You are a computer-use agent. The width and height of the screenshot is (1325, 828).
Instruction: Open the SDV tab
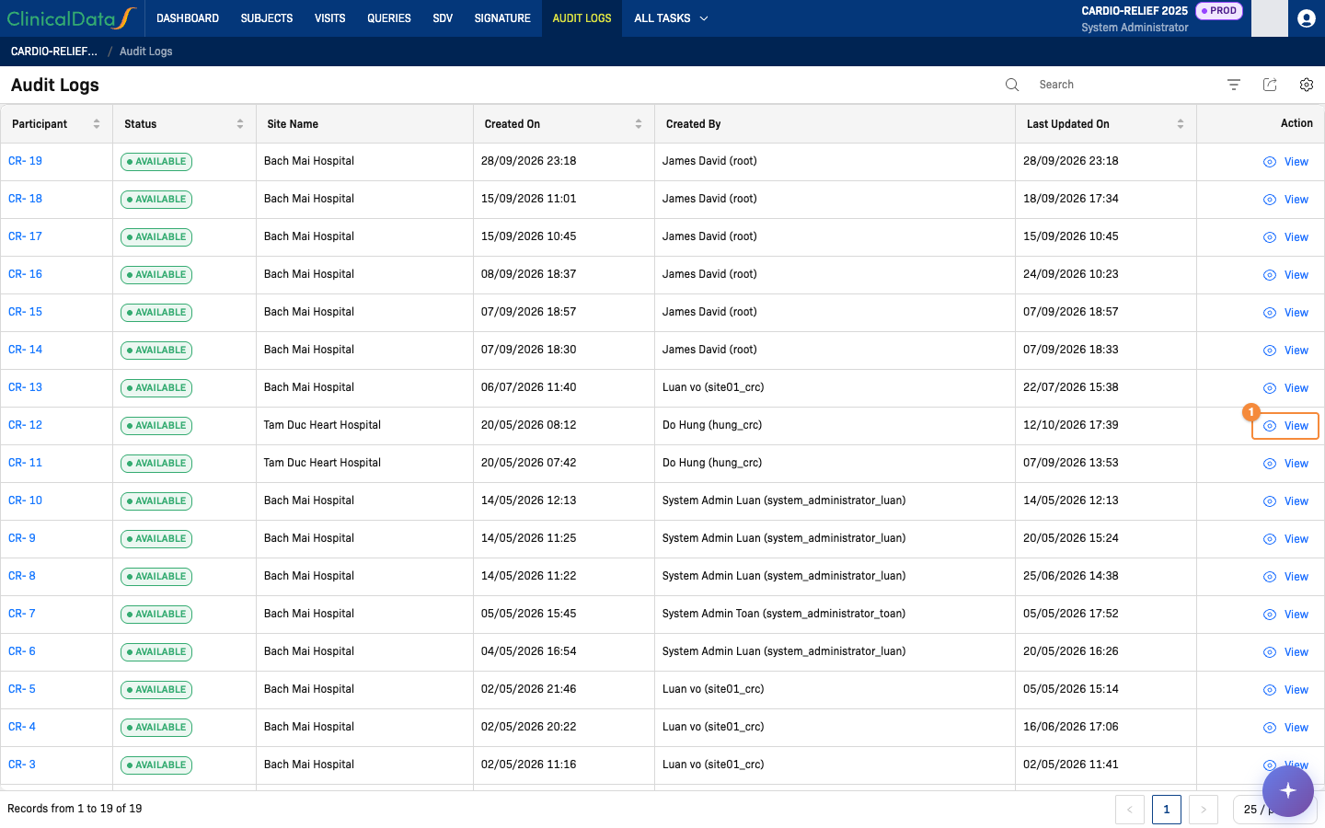(443, 18)
